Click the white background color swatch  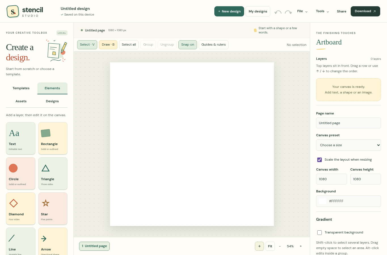coord(323,201)
